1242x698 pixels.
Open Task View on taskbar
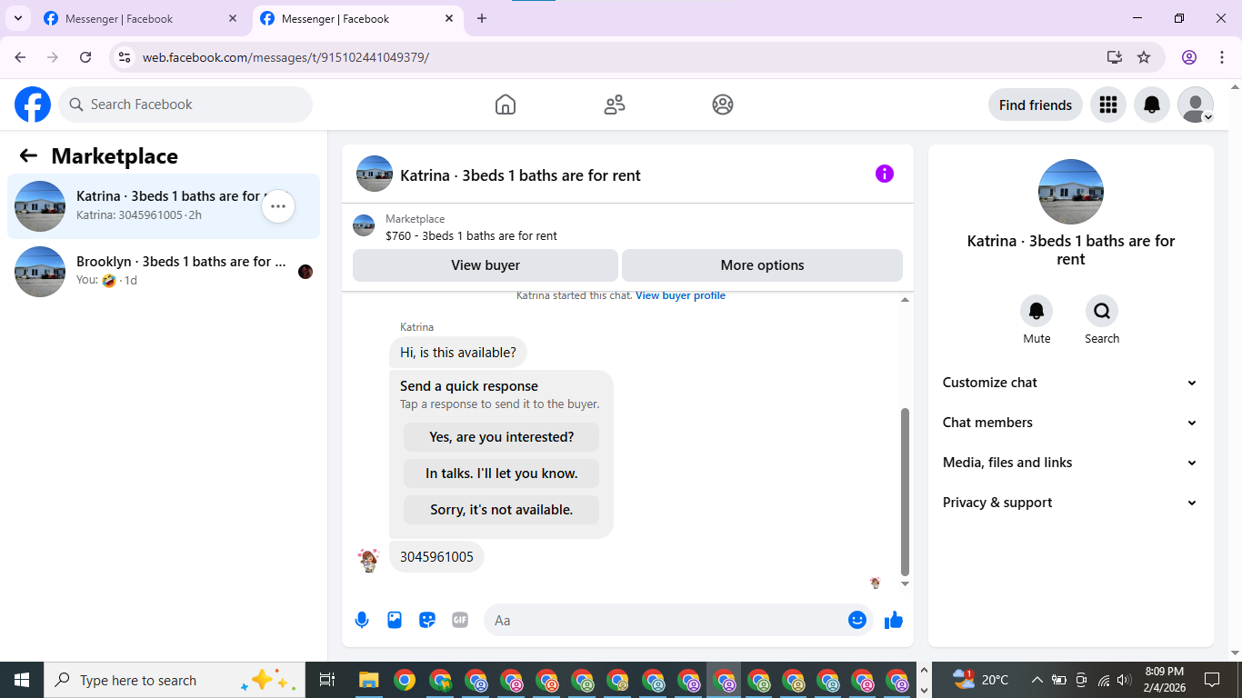[327, 680]
